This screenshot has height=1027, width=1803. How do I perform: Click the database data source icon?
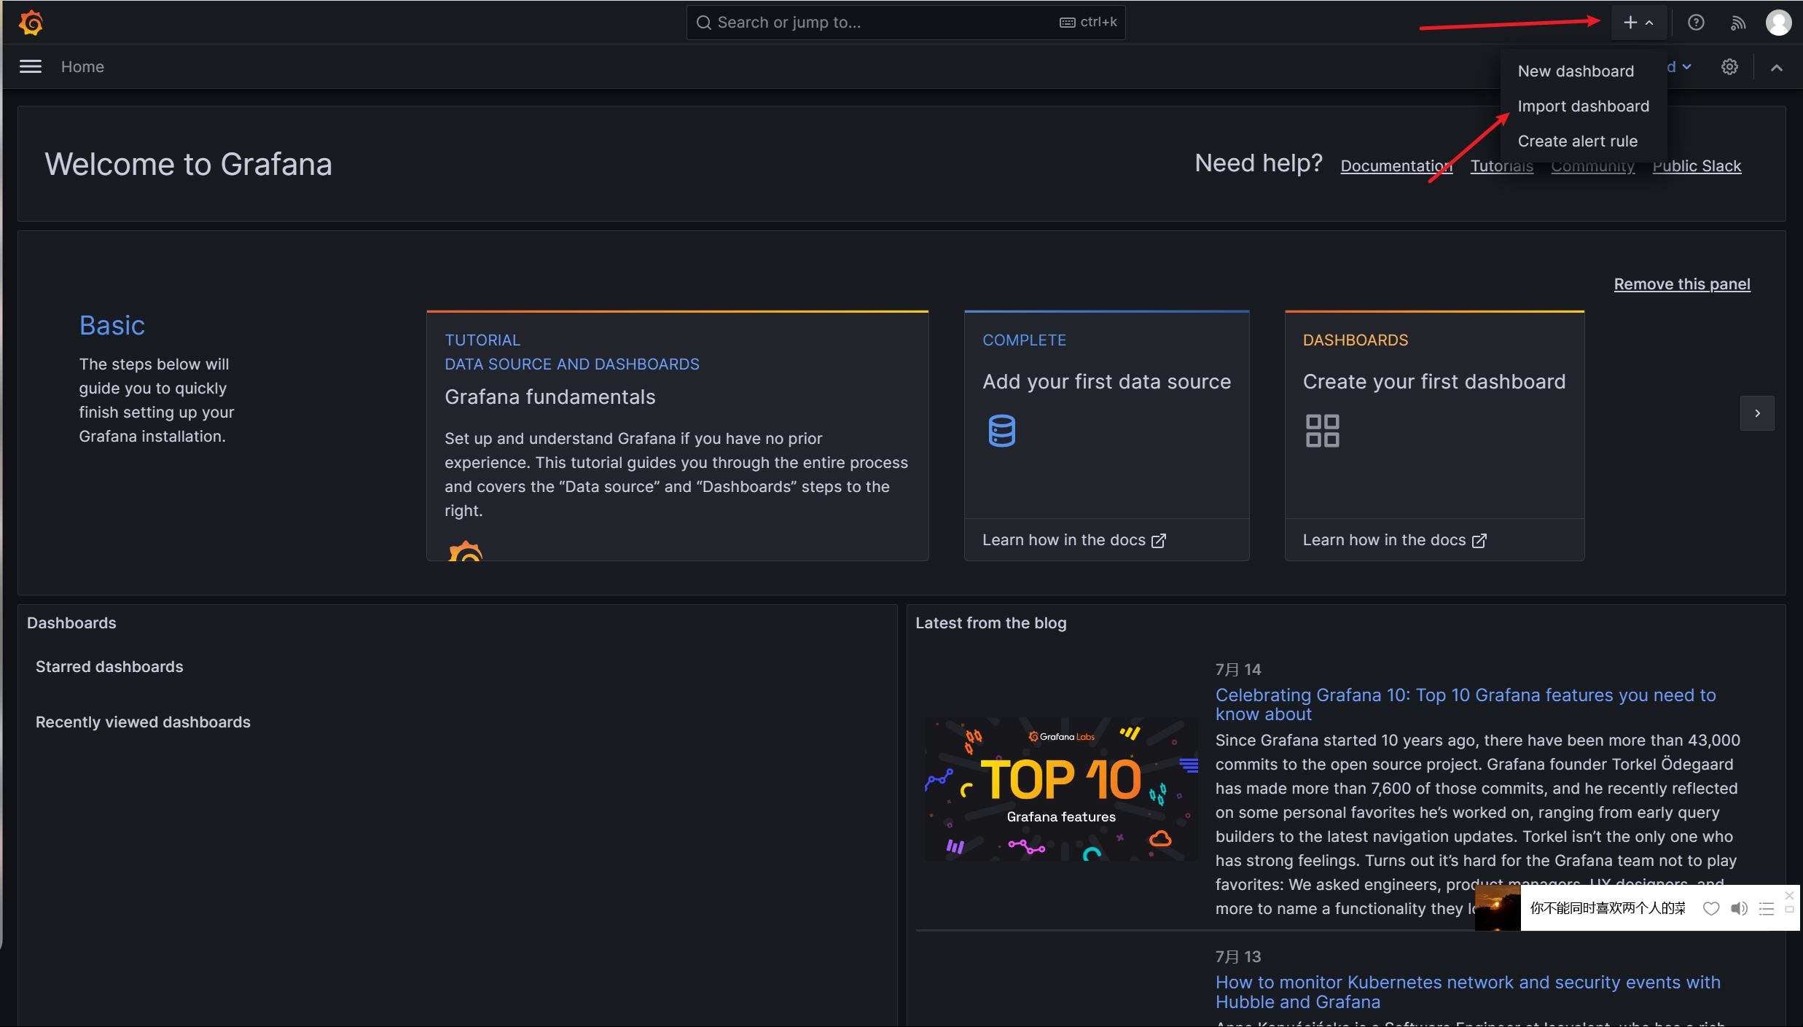(1001, 431)
